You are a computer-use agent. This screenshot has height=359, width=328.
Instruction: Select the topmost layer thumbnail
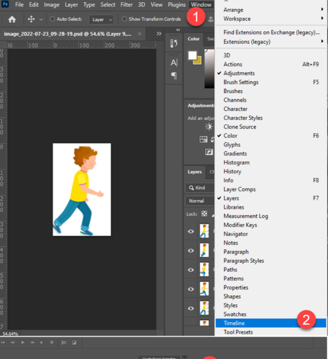point(204,231)
